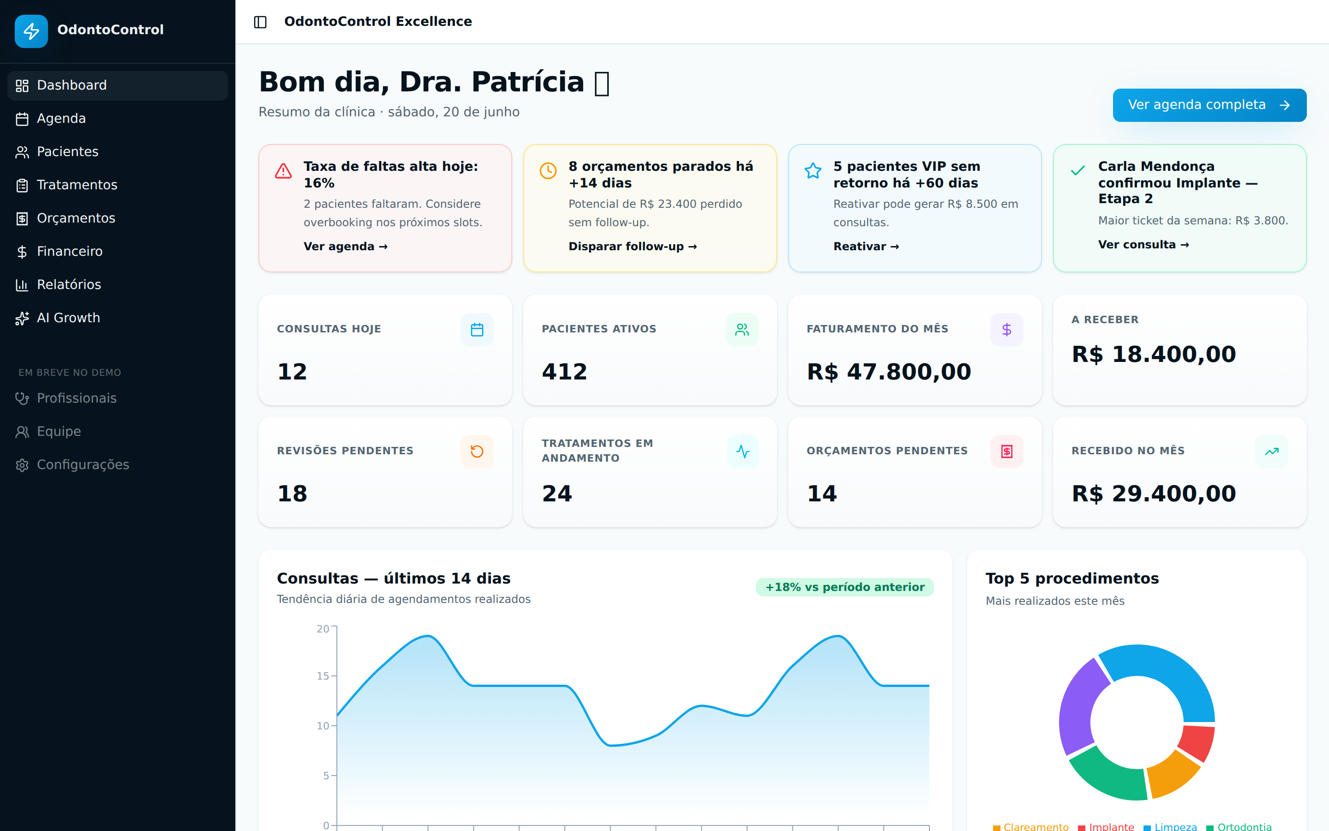Click the red Implante donut segment
The image size is (1329, 831).
1197,742
